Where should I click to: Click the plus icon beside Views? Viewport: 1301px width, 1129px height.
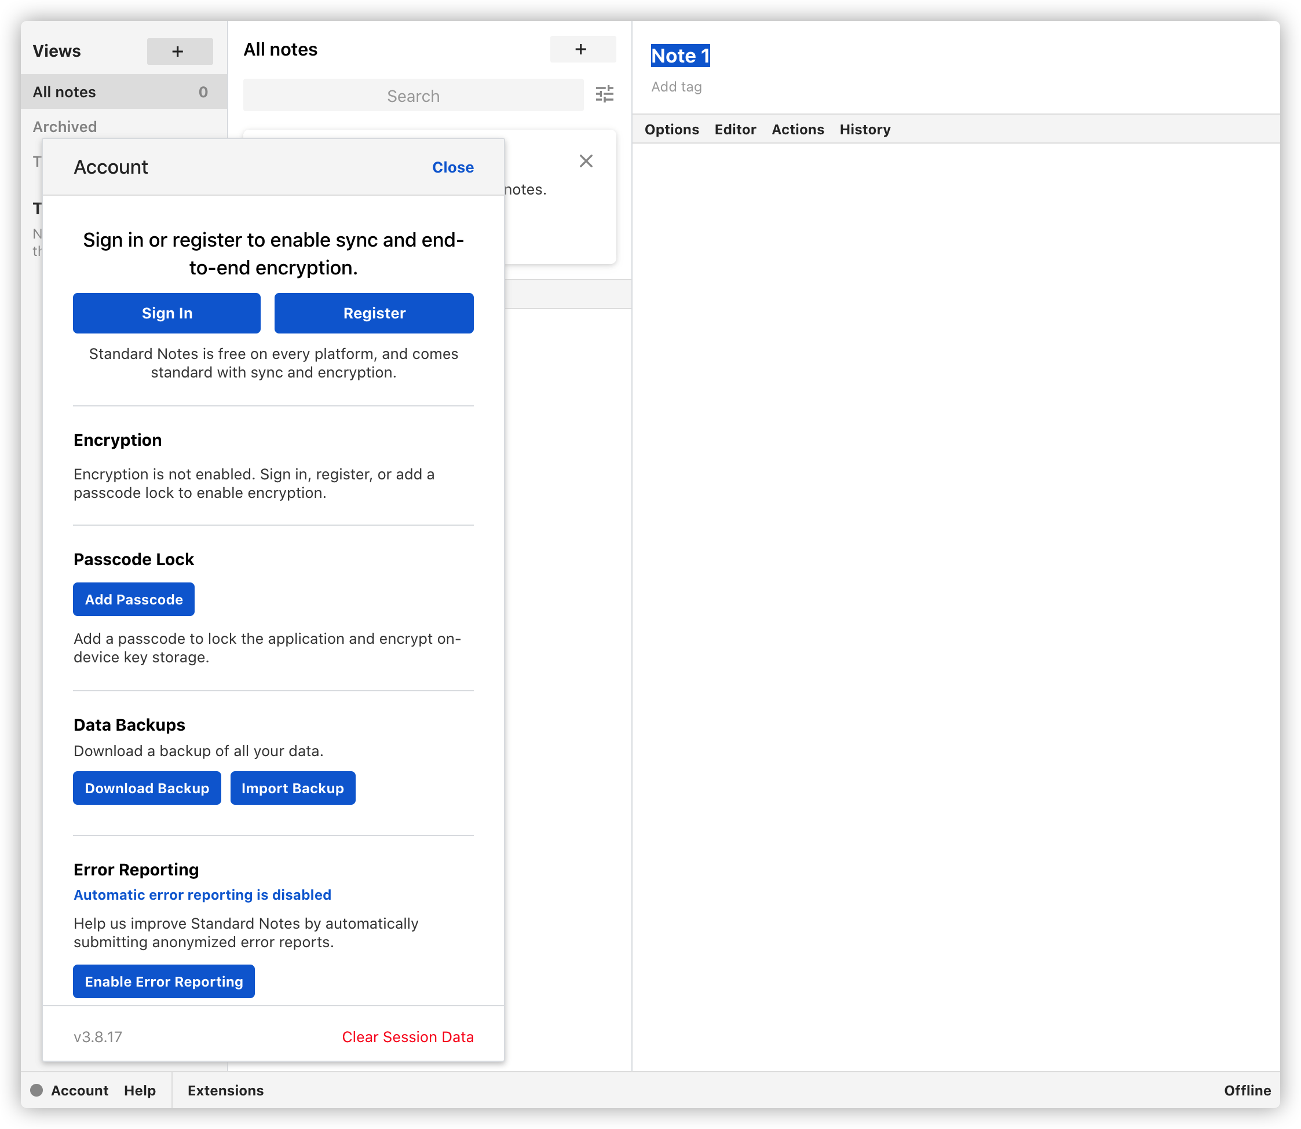coord(179,51)
